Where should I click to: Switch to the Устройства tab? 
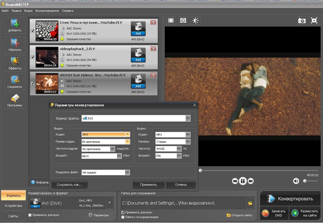(x=13, y=206)
